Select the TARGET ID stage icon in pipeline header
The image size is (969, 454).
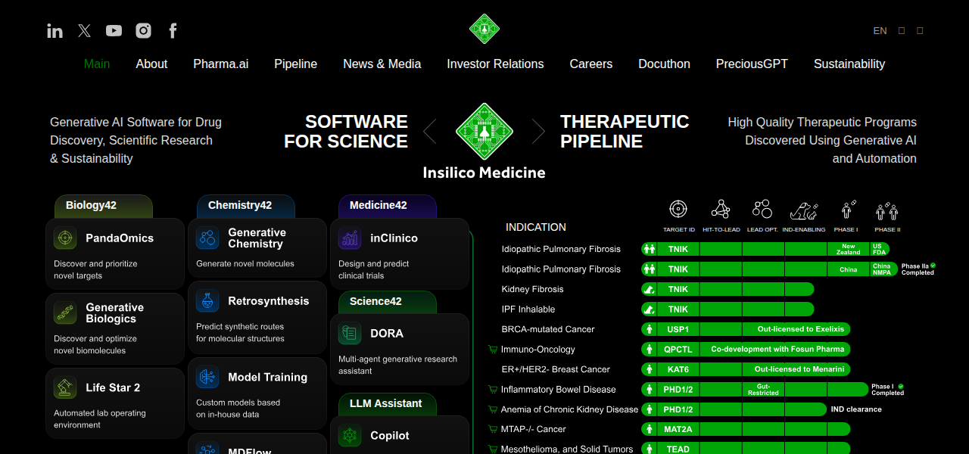coord(678,208)
